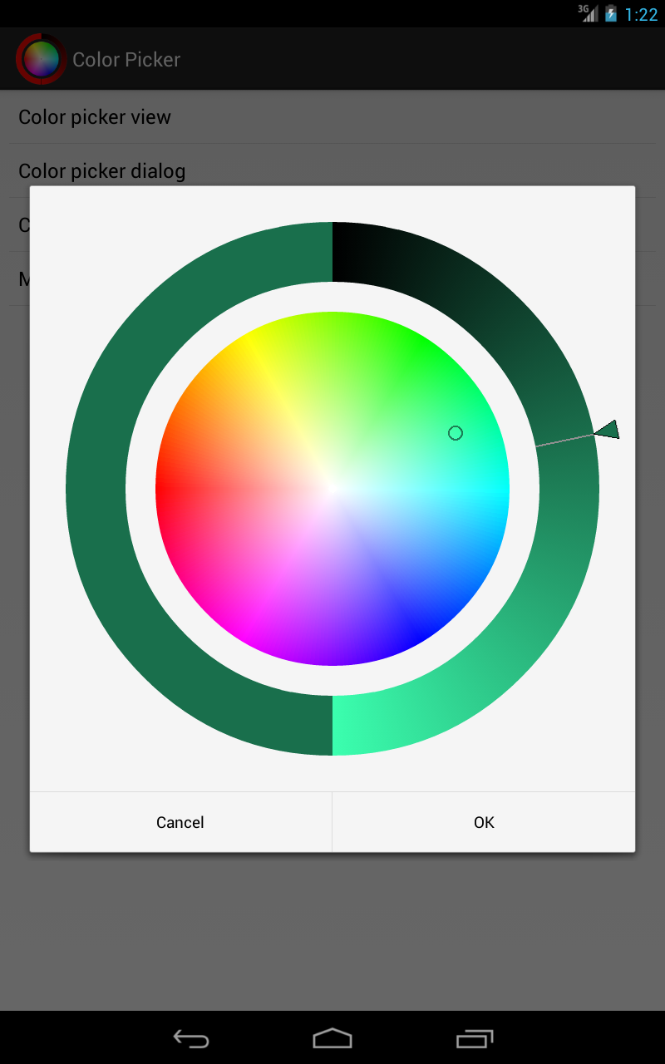Click the 3G network indicator
Image resolution: width=665 pixels, height=1064 pixels.
click(x=582, y=7)
